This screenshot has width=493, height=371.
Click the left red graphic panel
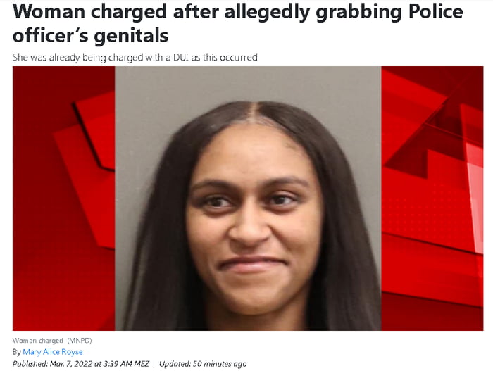click(x=64, y=199)
